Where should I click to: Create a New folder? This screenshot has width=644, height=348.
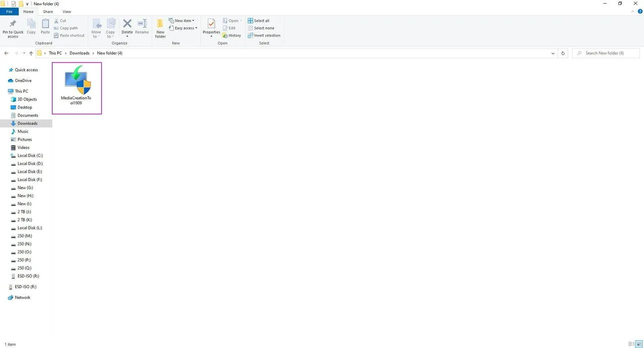[160, 29]
